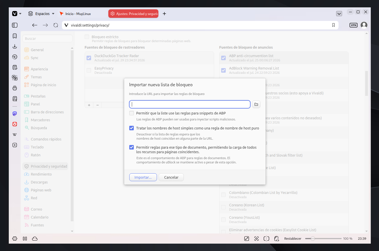Open Descargas settings section

(x=39, y=182)
